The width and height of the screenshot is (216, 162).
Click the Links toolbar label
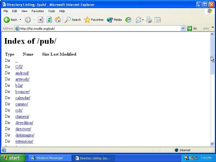206,28
